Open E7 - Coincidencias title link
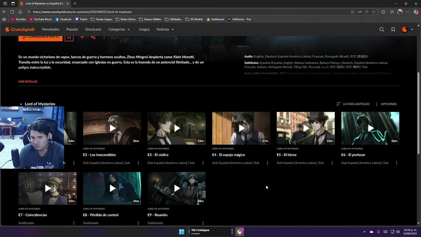 (33, 215)
